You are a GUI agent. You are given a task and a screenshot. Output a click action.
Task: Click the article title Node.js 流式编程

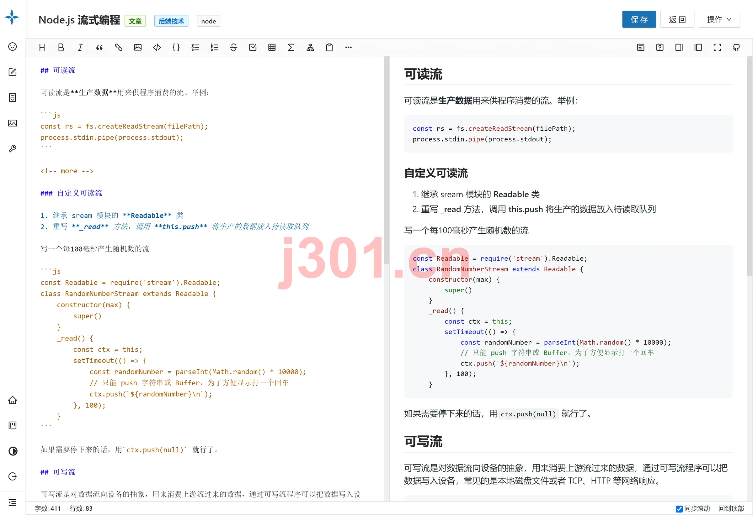tap(79, 20)
